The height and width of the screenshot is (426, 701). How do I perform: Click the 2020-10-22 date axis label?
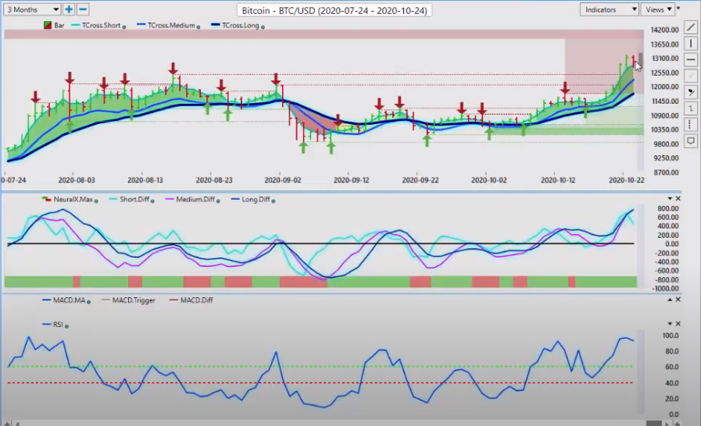(627, 180)
